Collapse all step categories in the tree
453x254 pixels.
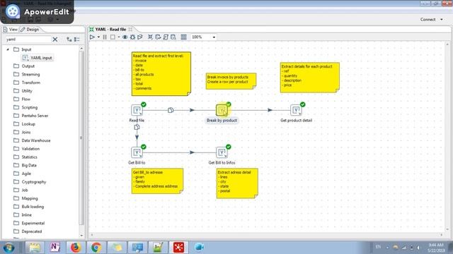pyautogui.click(x=77, y=40)
